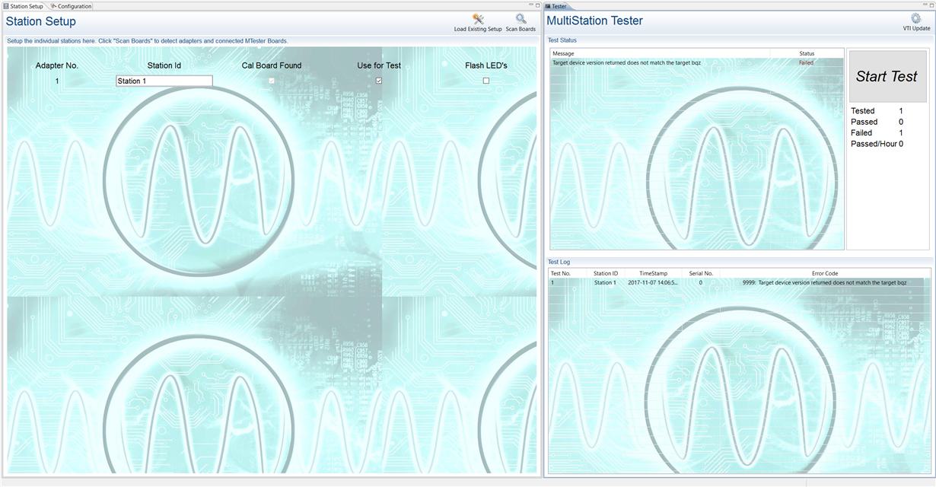
Task: Click the Passed/Hour label
Action: (x=874, y=144)
